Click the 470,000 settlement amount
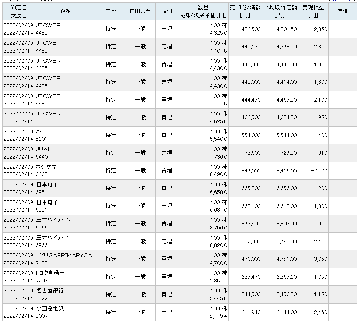 (x=251, y=259)
